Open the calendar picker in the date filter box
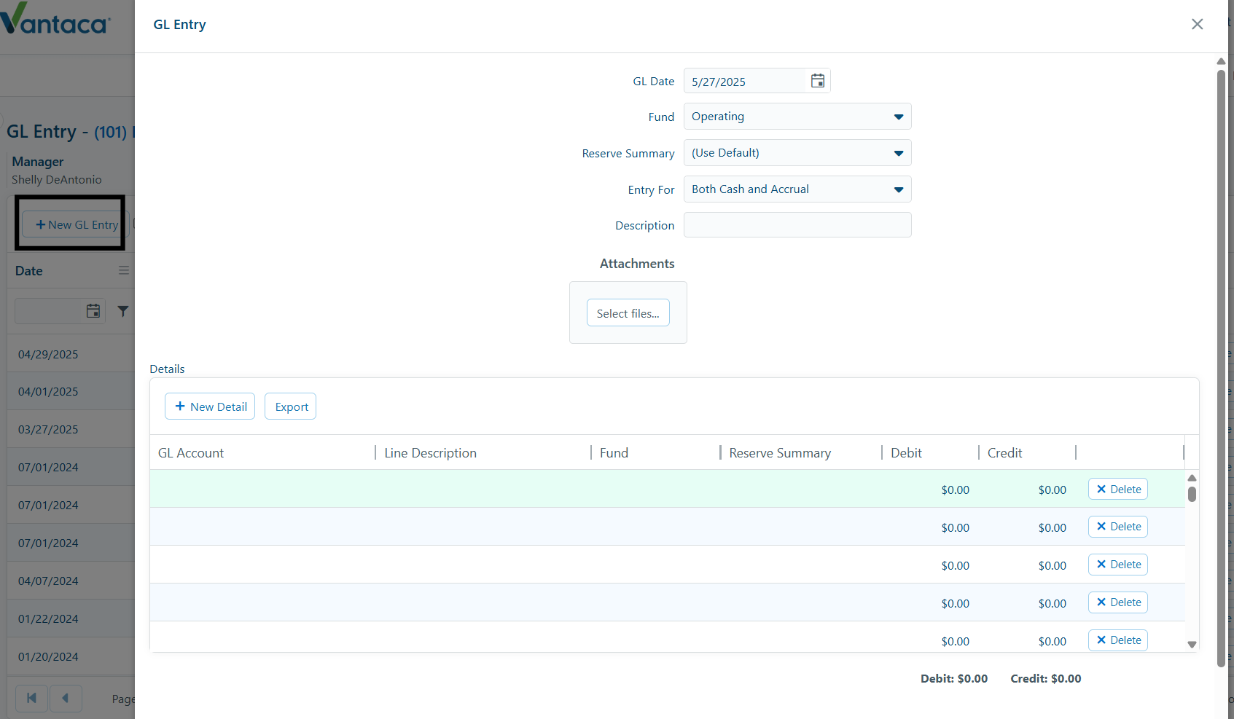The image size is (1234, 719). pyautogui.click(x=93, y=311)
